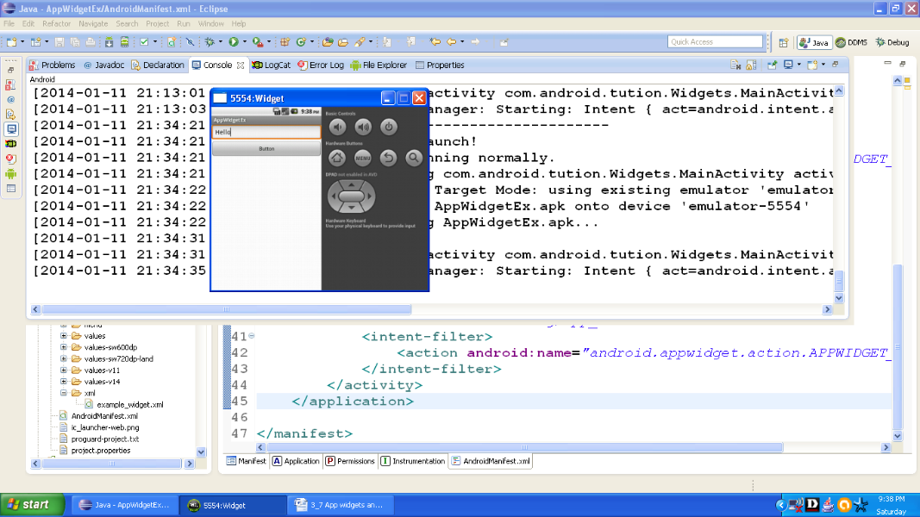Click emulator volume down button

[x=337, y=127]
